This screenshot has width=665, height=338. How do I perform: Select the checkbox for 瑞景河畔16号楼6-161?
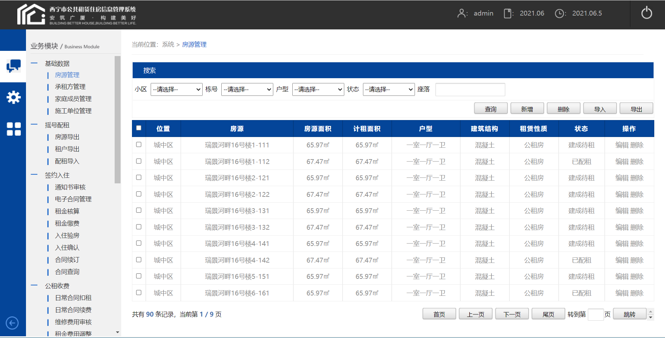point(139,292)
